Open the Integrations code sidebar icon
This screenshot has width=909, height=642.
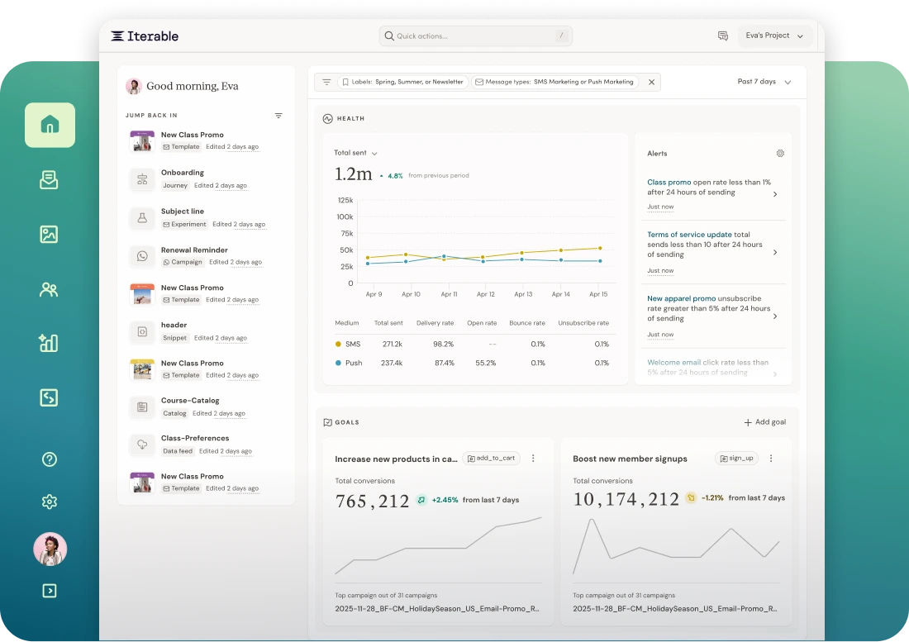(x=49, y=397)
